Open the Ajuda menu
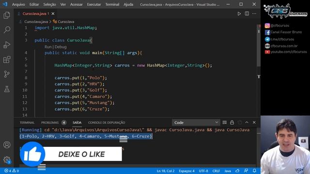Screen dimensions: 310x174 [x=128, y=4]
